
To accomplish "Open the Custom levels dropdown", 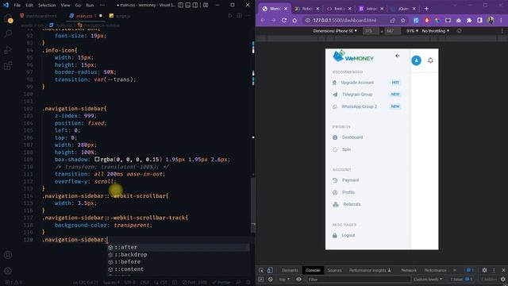I will tap(428, 279).
